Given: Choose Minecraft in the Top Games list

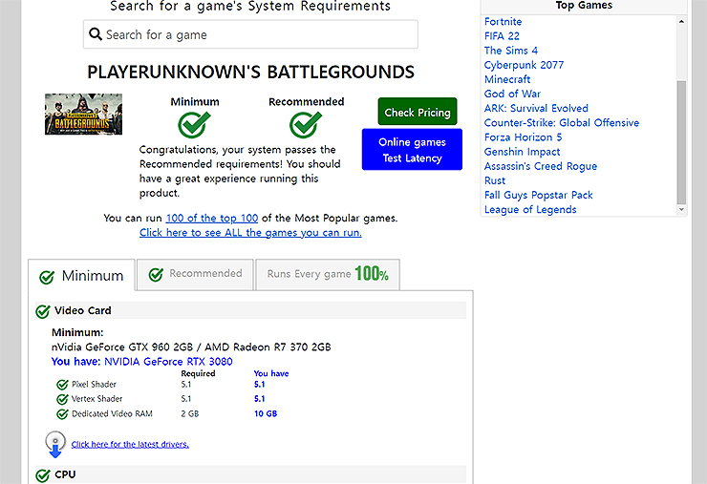Looking at the screenshot, I should coord(507,79).
